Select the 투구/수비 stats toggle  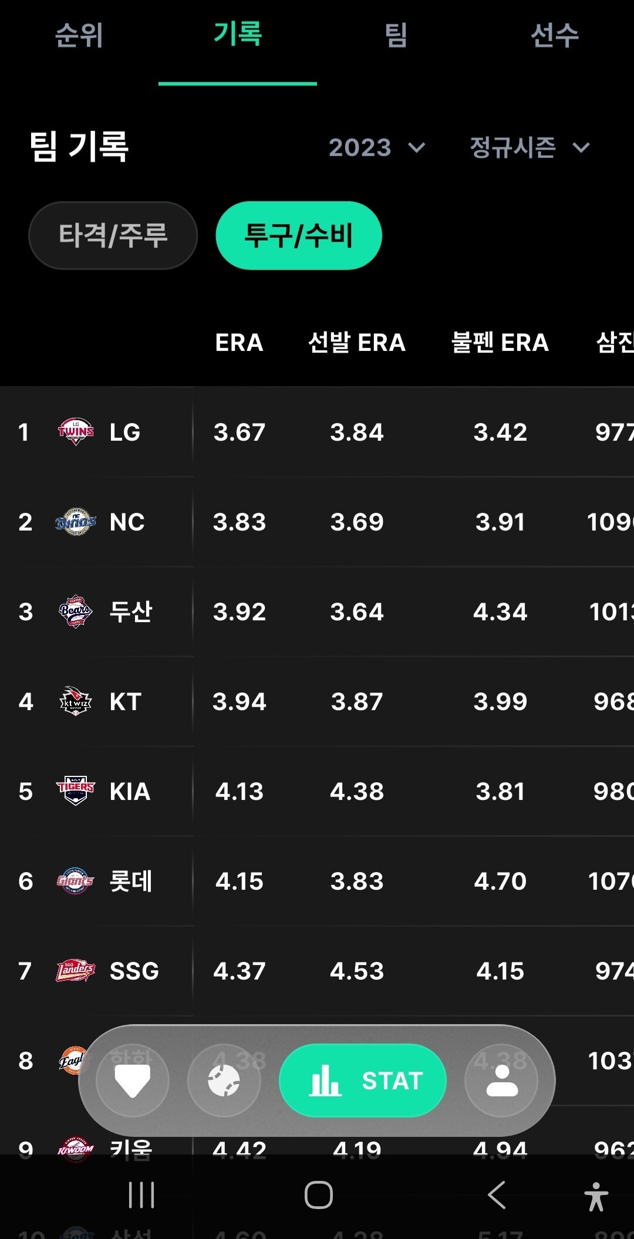point(299,235)
